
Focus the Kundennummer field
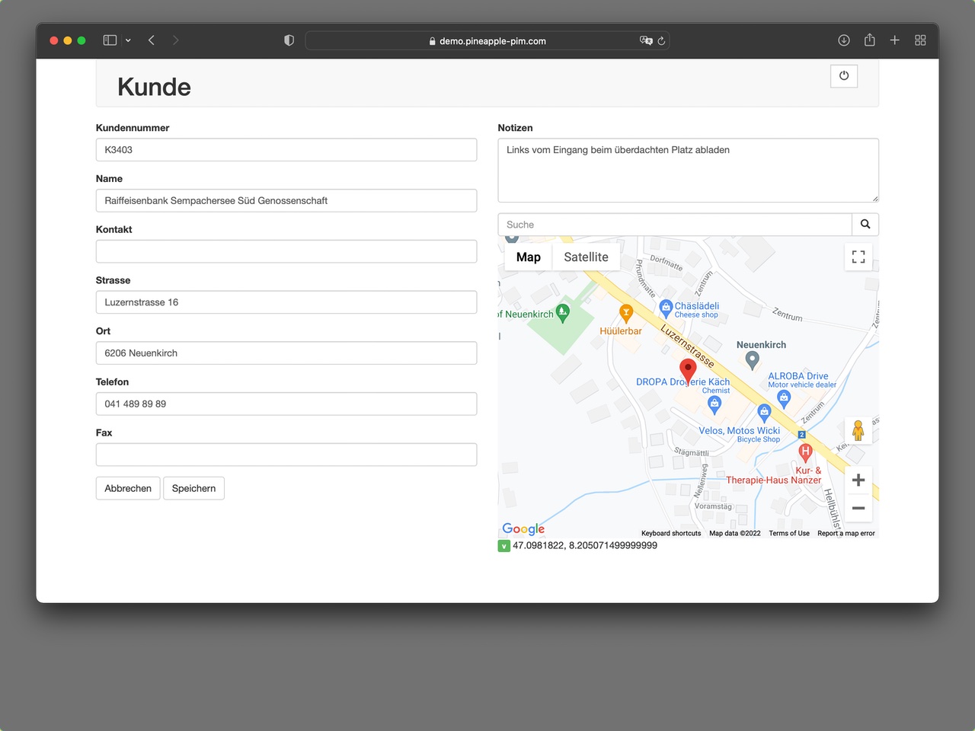pos(286,150)
